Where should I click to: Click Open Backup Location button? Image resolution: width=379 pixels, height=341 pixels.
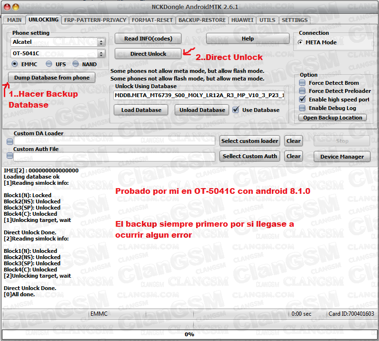333,118
